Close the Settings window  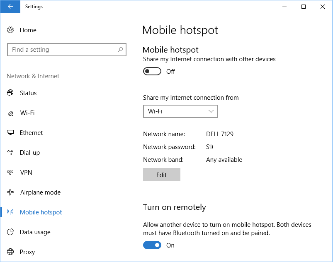point(322,7)
